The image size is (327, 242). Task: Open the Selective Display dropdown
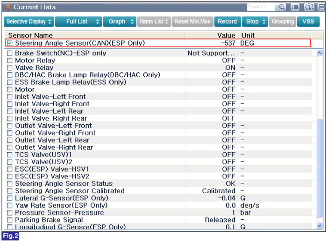tap(29, 21)
